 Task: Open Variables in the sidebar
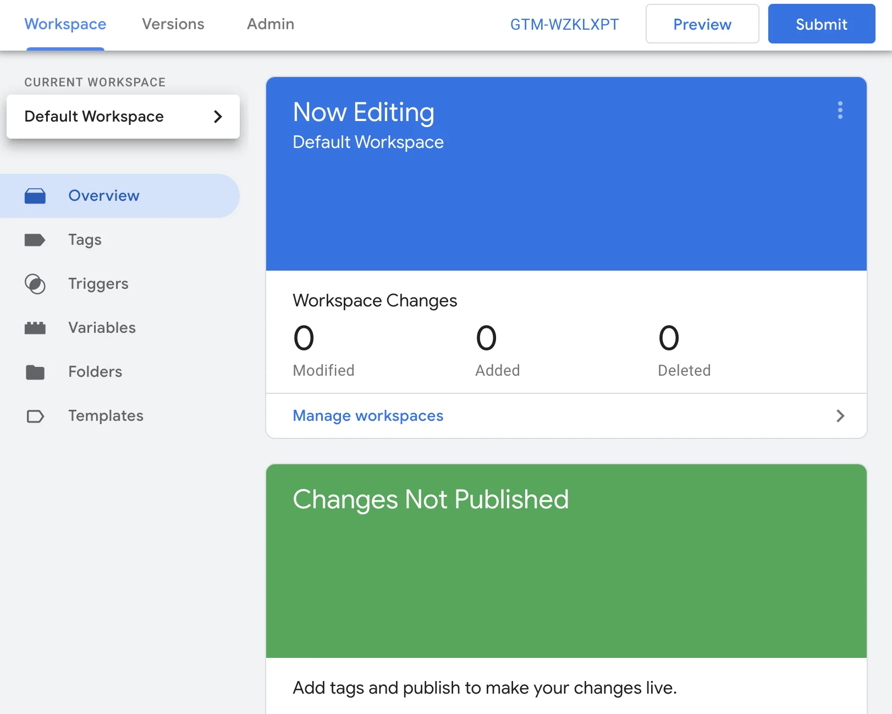[120, 328]
